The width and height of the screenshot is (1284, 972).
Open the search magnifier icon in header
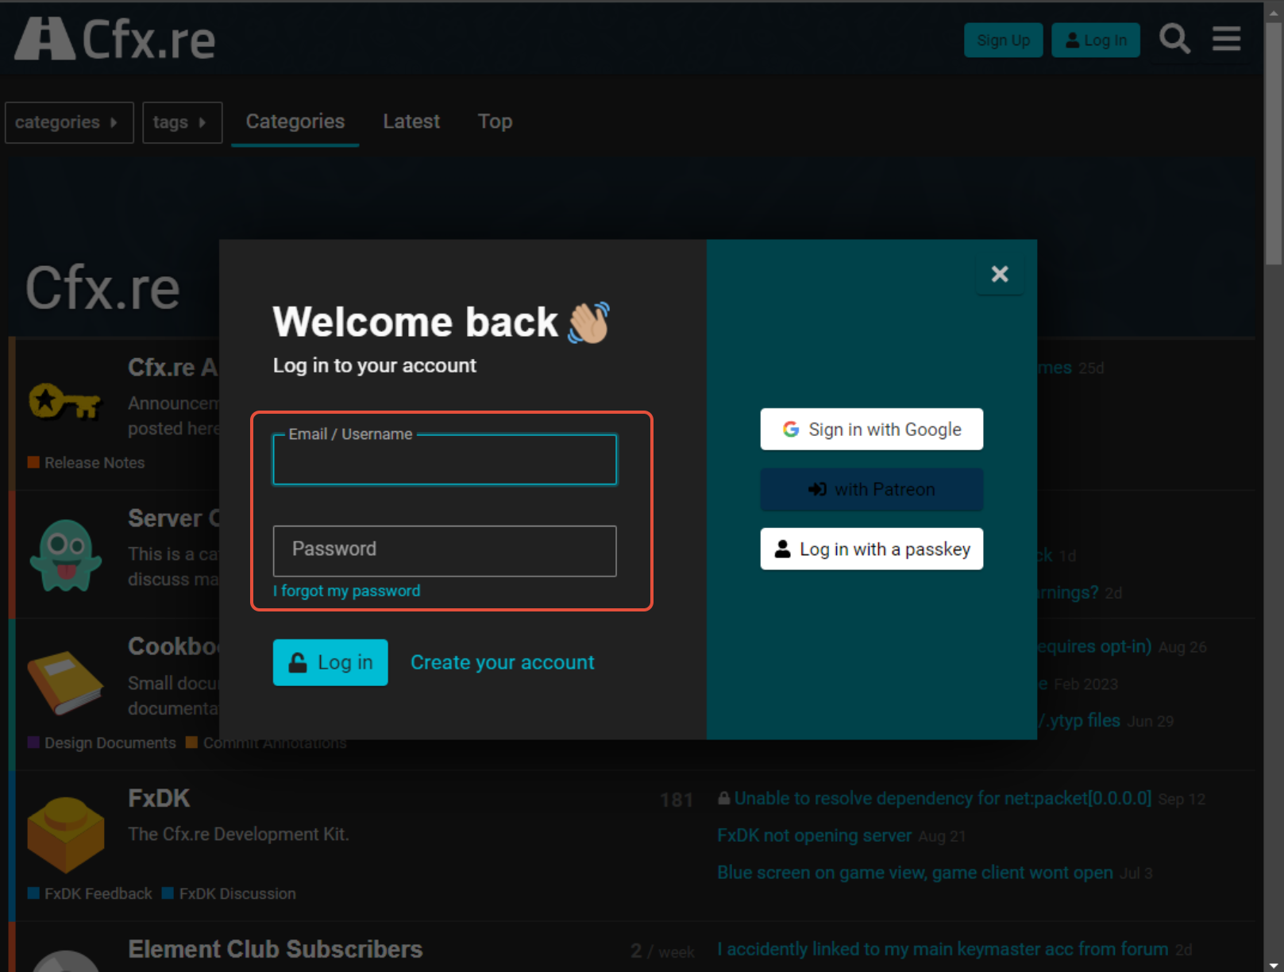point(1174,39)
